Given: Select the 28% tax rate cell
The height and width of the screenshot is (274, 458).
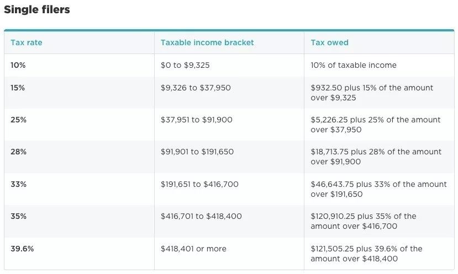Looking at the screenshot, I should [18, 152].
